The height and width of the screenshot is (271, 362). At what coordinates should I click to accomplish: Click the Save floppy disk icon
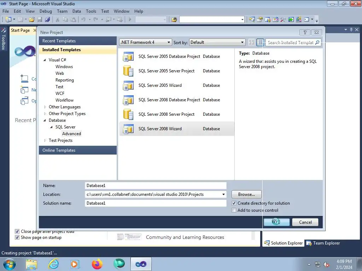(x=40, y=20)
